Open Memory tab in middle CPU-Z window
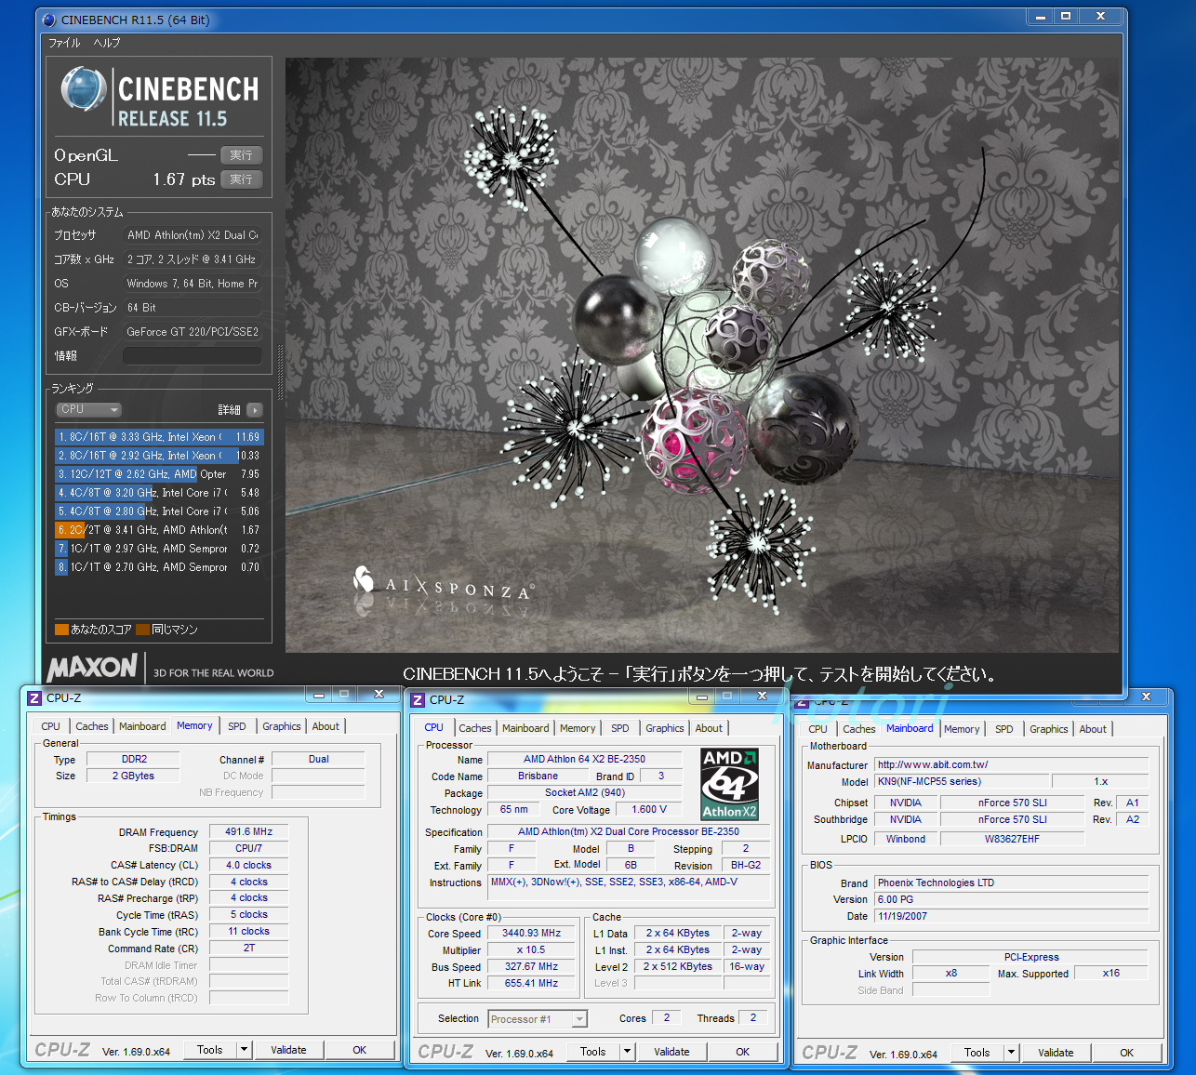The image size is (1196, 1075). coord(578,728)
